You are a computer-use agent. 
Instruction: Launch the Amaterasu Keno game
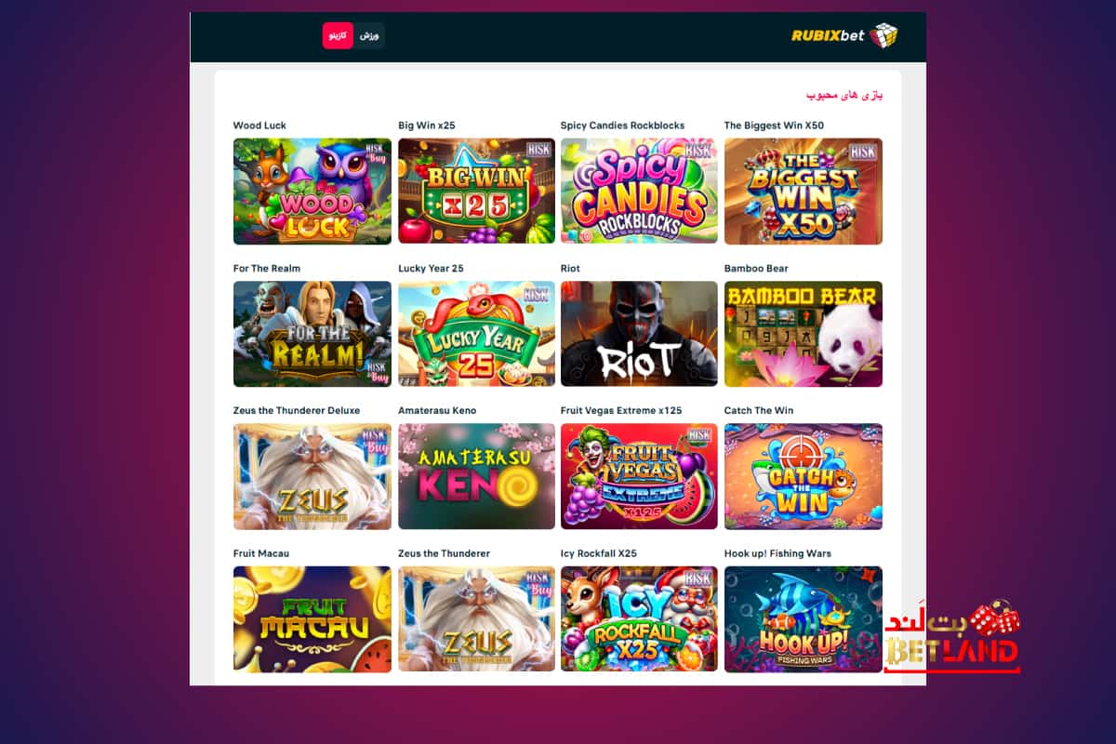pyautogui.click(x=476, y=476)
